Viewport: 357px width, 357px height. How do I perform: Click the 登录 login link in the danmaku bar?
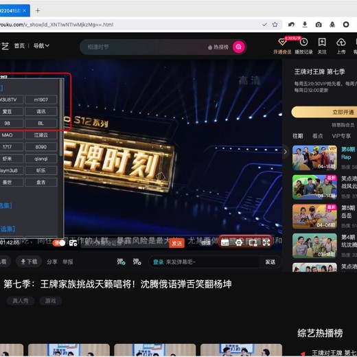coord(158,262)
